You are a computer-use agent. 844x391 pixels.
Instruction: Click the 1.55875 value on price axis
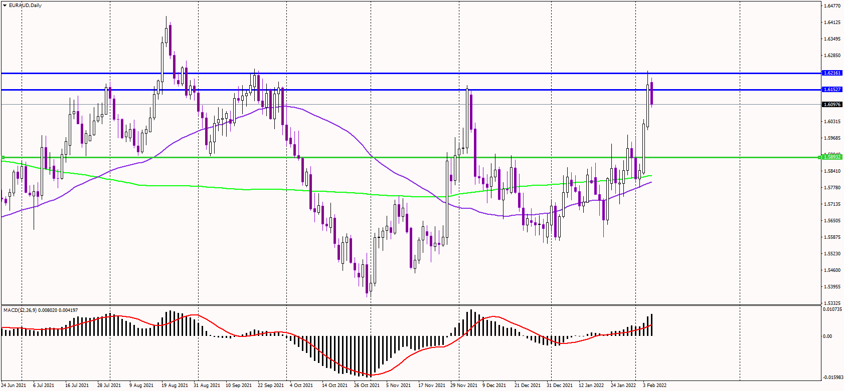832,237
